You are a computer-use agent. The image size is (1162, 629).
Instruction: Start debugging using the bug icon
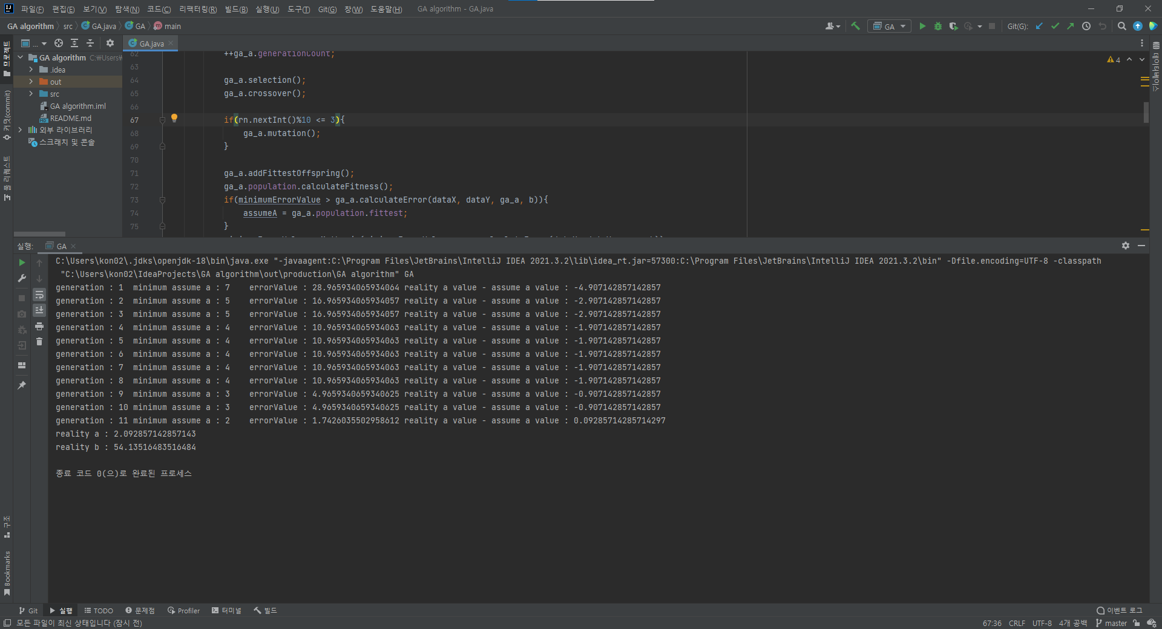[938, 26]
